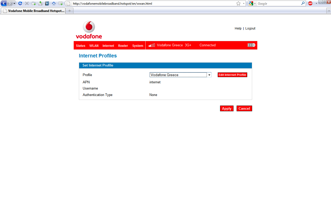Image resolution: width=331 pixels, height=207 pixels.
Task: Click the Authentication Type value 'None'
Action: click(x=153, y=95)
